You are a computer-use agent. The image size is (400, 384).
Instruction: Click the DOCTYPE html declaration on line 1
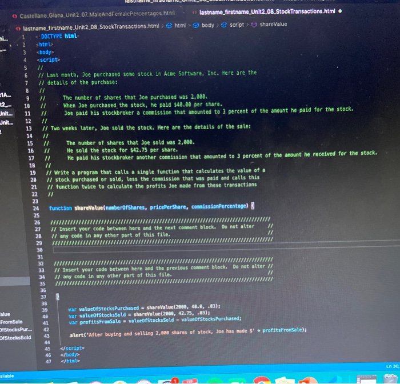[x=57, y=36]
